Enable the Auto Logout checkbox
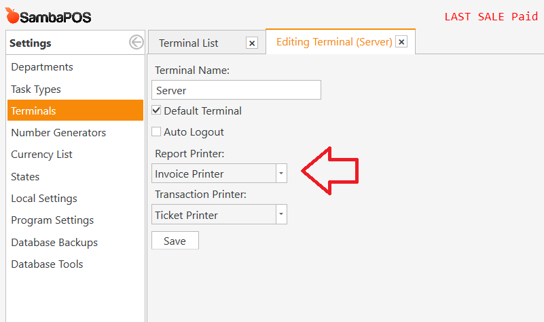The width and height of the screenshot is (544, 322). pyautogui.click(x=156, y=132)
